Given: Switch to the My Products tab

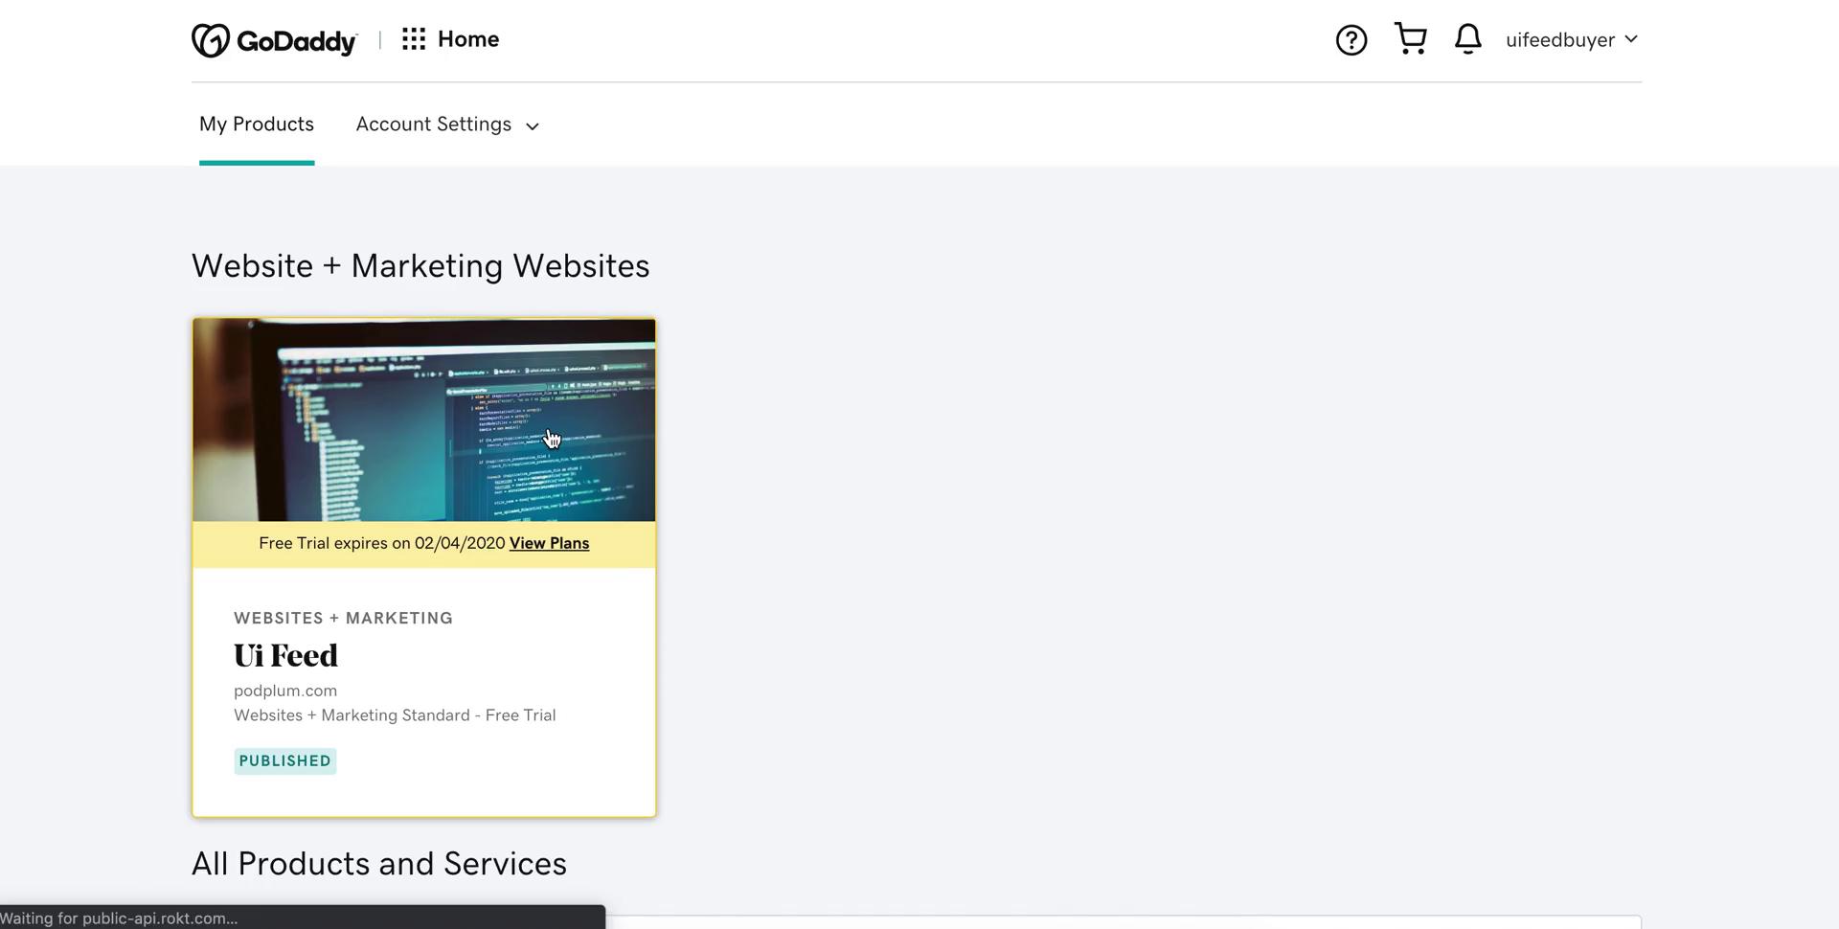Looking at the screenshot, I should (x=256, y=125).
